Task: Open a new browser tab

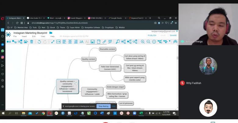Action: [150, 18]
